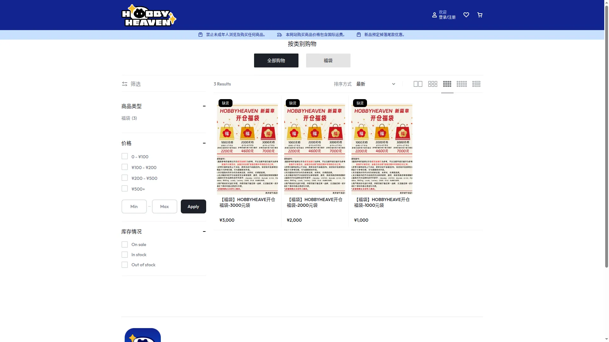Enable the Out of stock filter
The height and width of the screenshot is (342, 609).
(x=125, y=265)
